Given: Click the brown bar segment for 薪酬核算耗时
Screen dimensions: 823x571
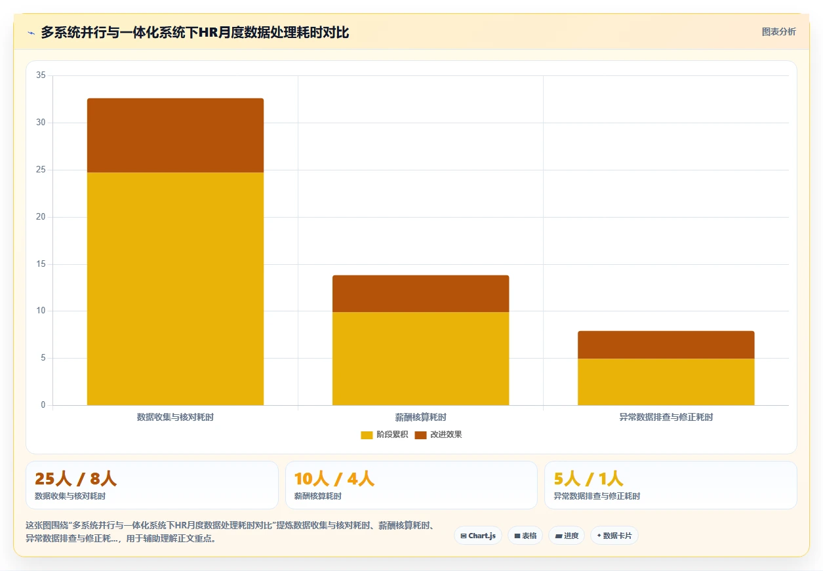Looking at the screenshot, I should click(420, 294).
